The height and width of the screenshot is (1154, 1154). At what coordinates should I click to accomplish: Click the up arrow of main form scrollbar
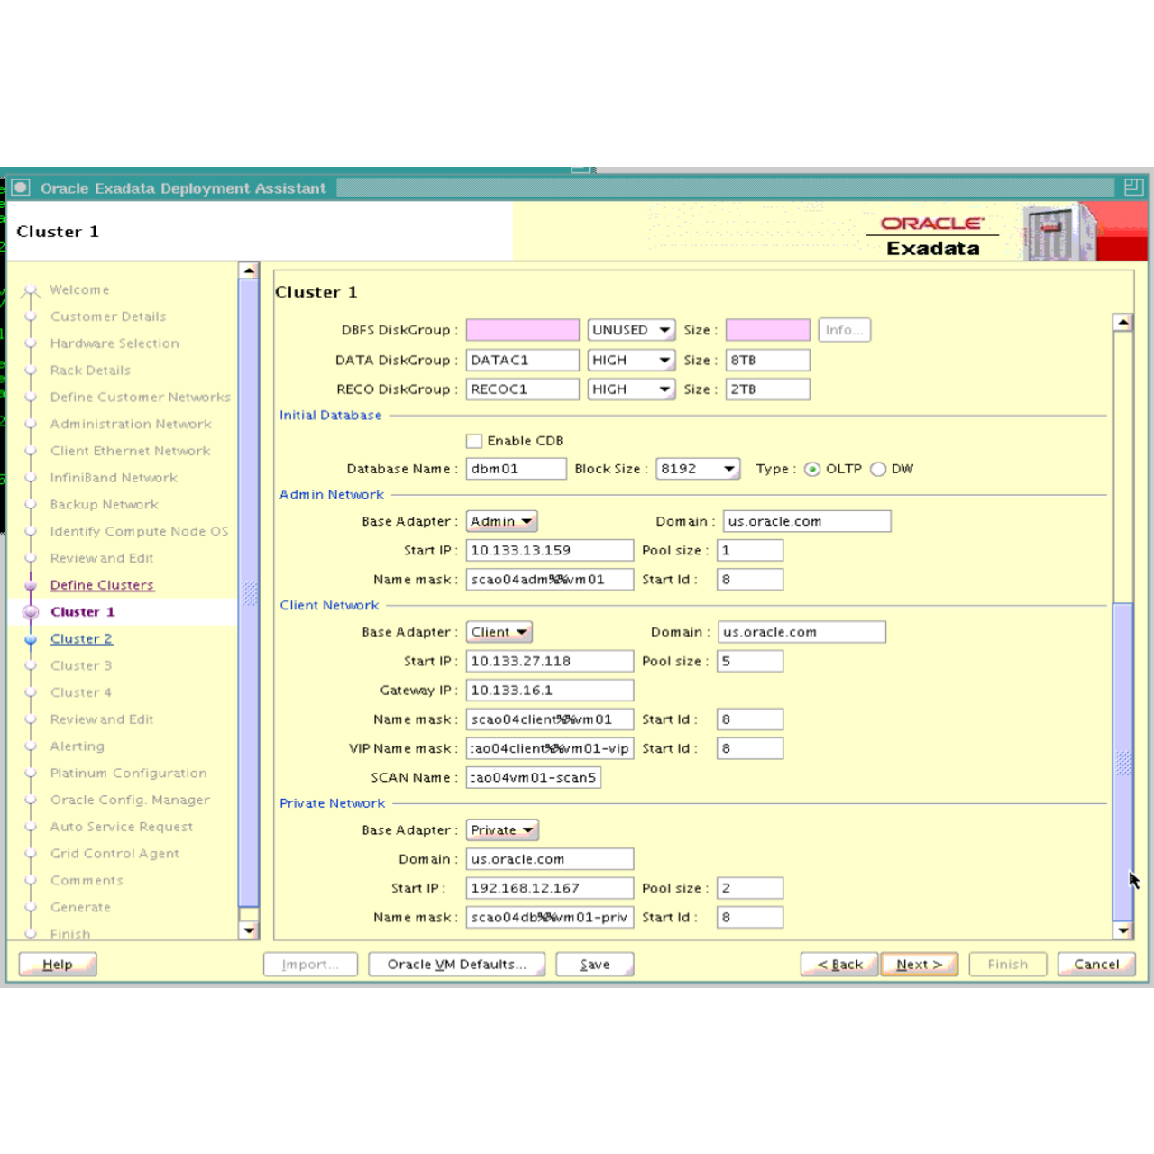pyautogui.click(x=1122, y=322)
